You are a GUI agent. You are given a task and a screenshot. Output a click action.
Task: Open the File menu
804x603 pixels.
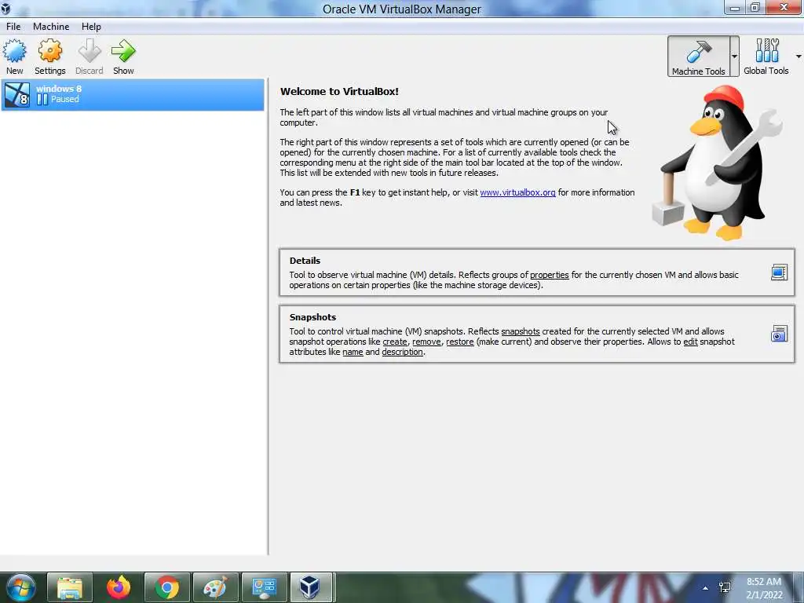[13, 27]
